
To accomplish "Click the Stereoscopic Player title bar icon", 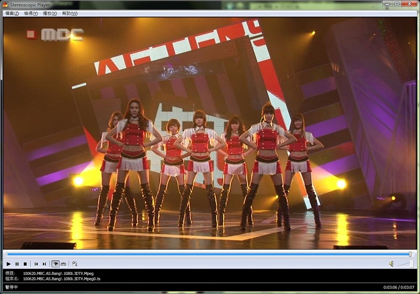I will 5,4.
